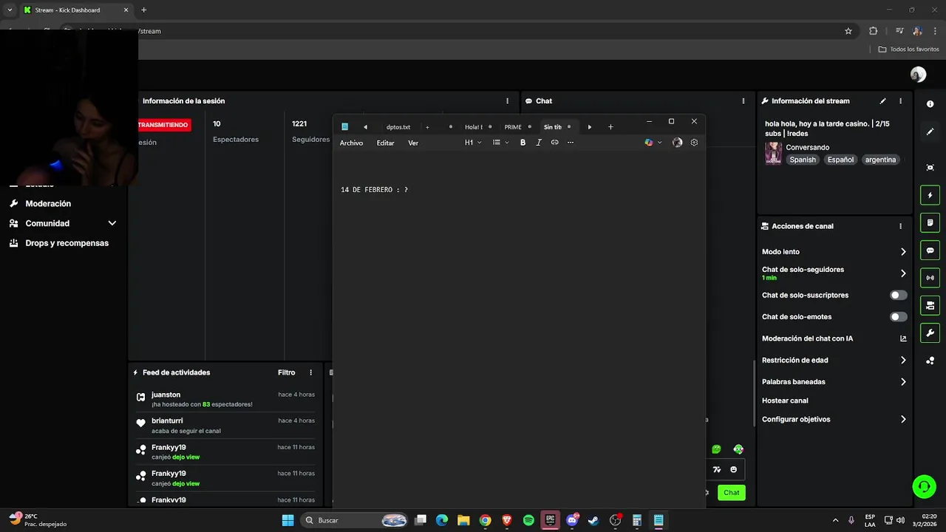Open Discord from the taskbar
The width and height of the screenshot is (946, 532).
pos(571,520)
